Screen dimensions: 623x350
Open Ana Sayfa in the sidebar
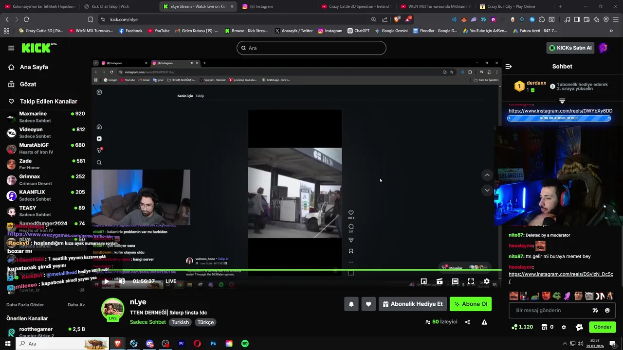click(34, 67)
